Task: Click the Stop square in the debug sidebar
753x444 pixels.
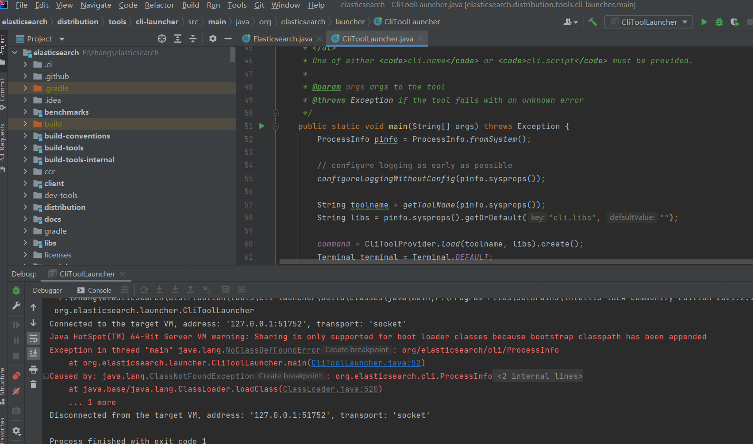Action: point(16,356)
